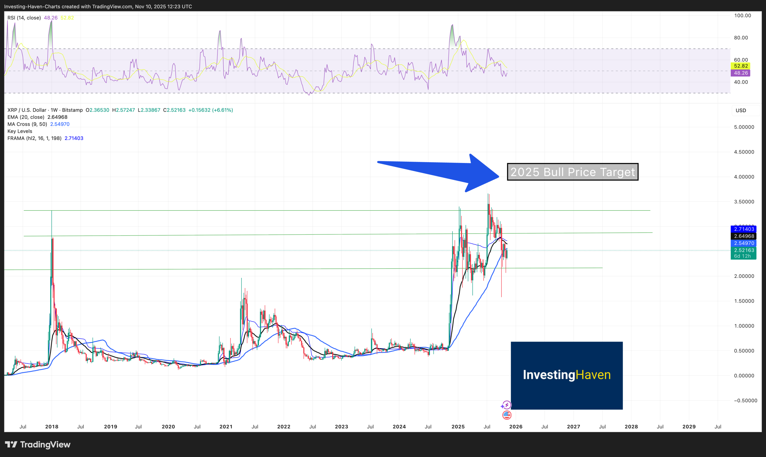Screen dimensions: 766x457
Task: Click the 2025 label on the time axis
Action: tap(458, 426)
